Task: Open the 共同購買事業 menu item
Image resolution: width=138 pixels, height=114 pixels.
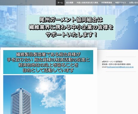Action: pyautogui.click(x=106, y=3)
